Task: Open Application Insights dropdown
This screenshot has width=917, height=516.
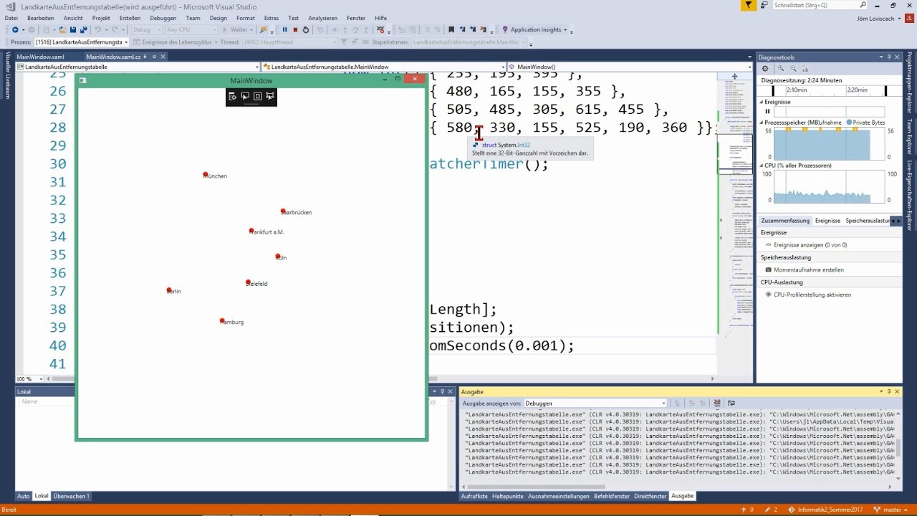Action: [565, 30]
